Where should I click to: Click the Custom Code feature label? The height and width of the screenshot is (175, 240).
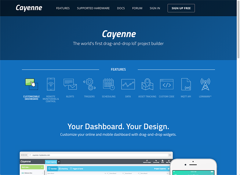(167, 97)
